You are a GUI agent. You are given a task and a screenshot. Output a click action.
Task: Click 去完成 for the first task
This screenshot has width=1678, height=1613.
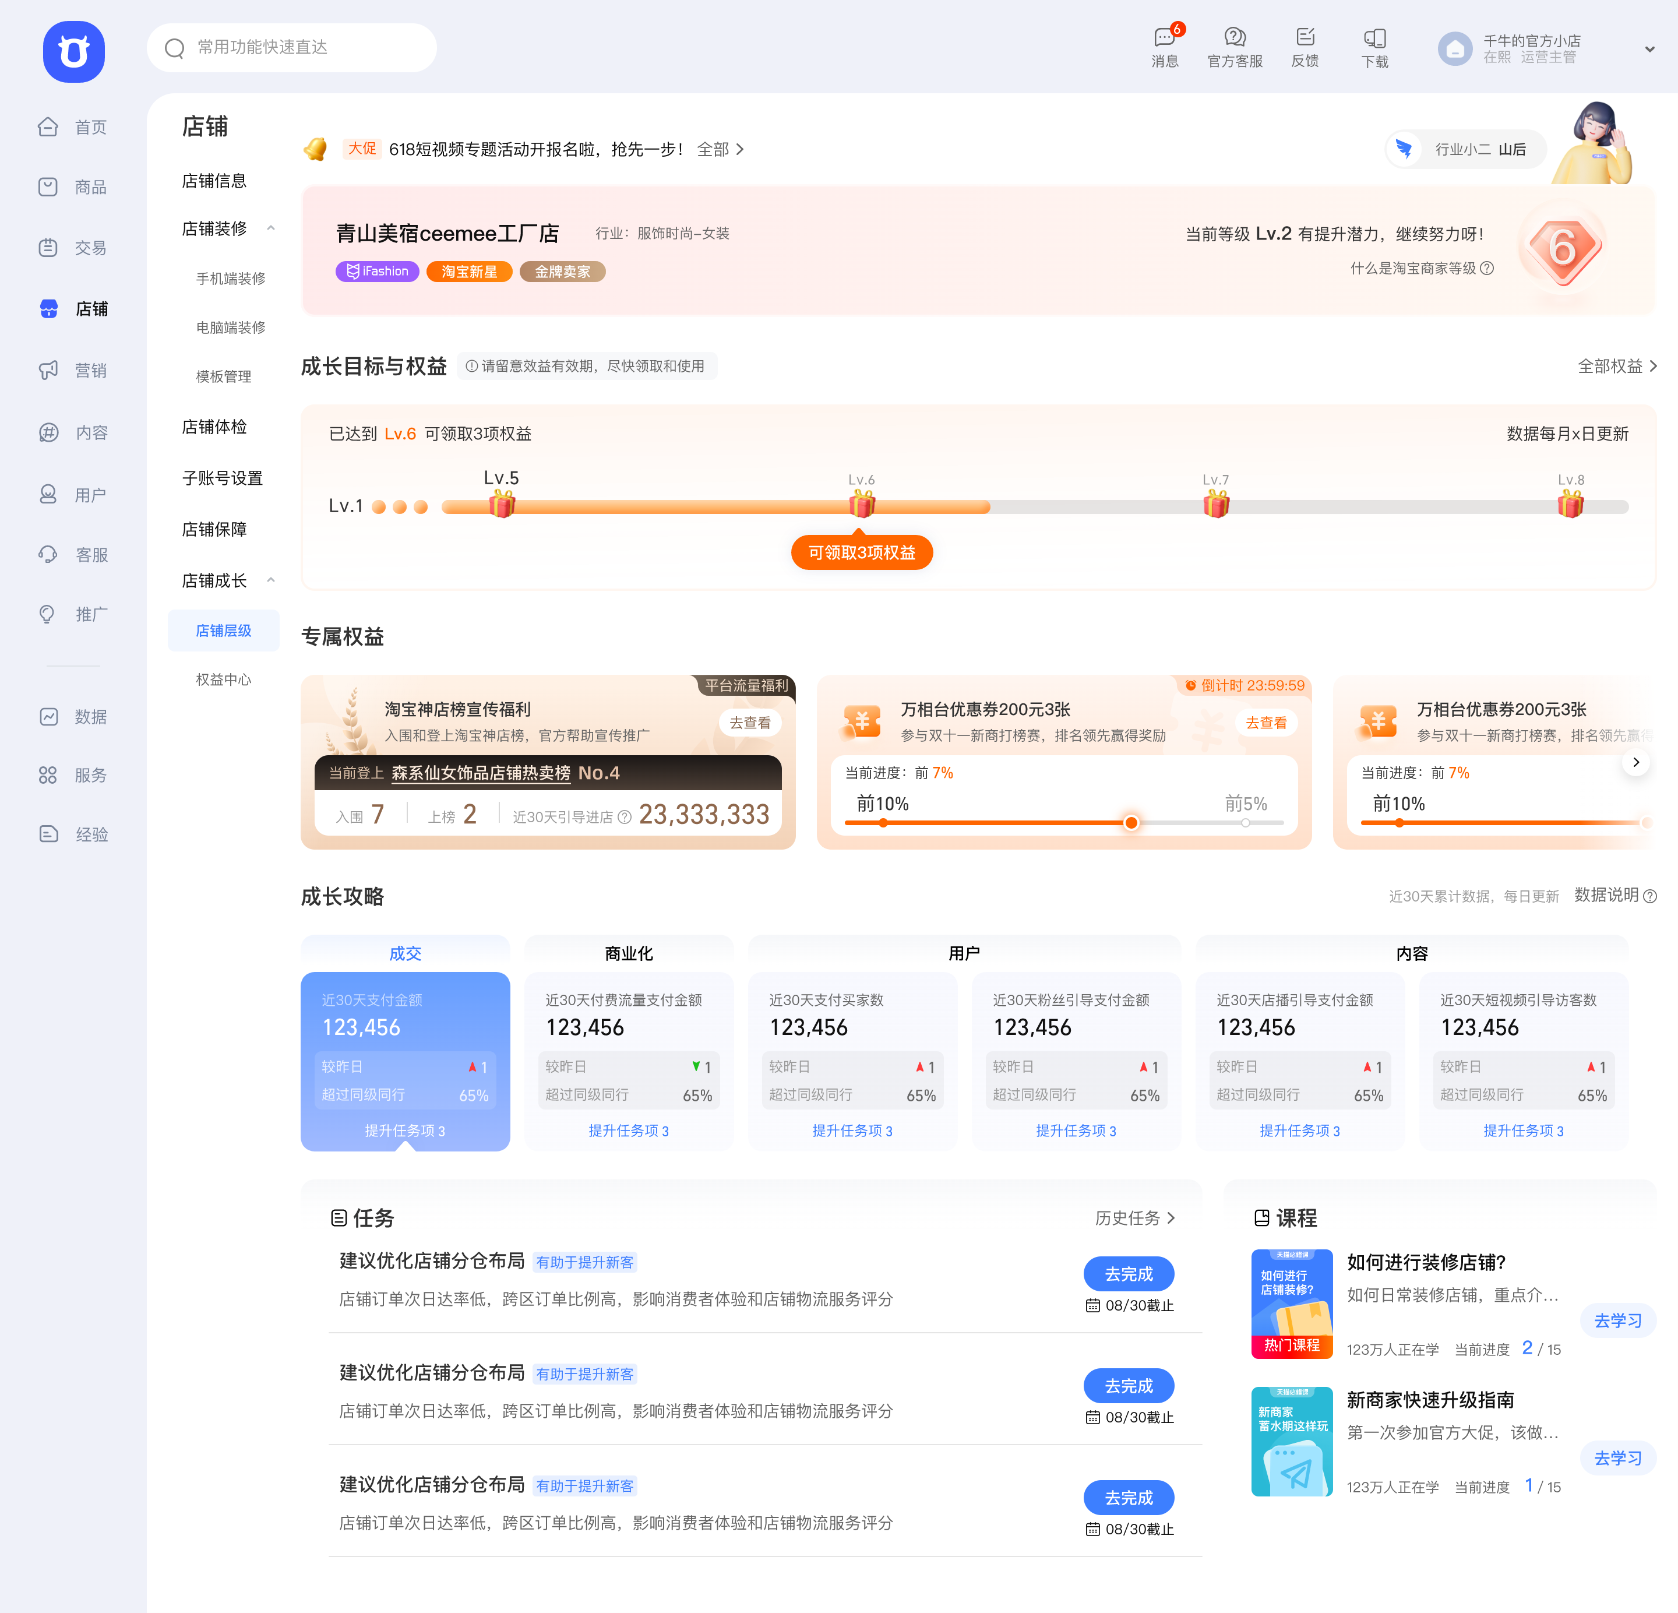[x=1129, y=1274]
